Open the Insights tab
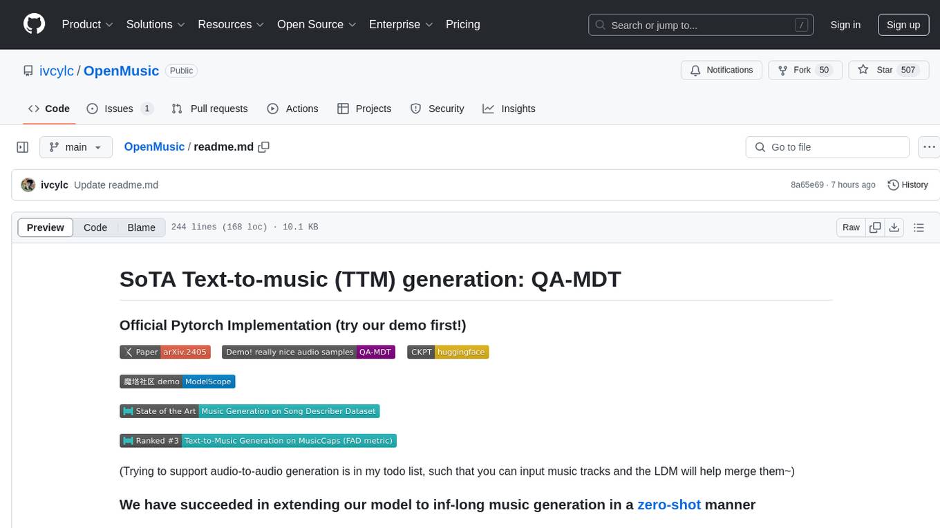Screen dimensions: 940x528 tap(509, 109)
